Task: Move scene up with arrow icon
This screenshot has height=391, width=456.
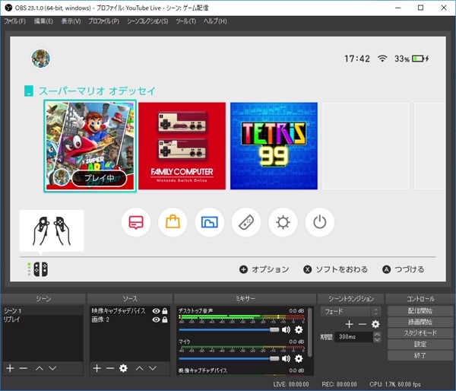Action: (x=40, y=368)
